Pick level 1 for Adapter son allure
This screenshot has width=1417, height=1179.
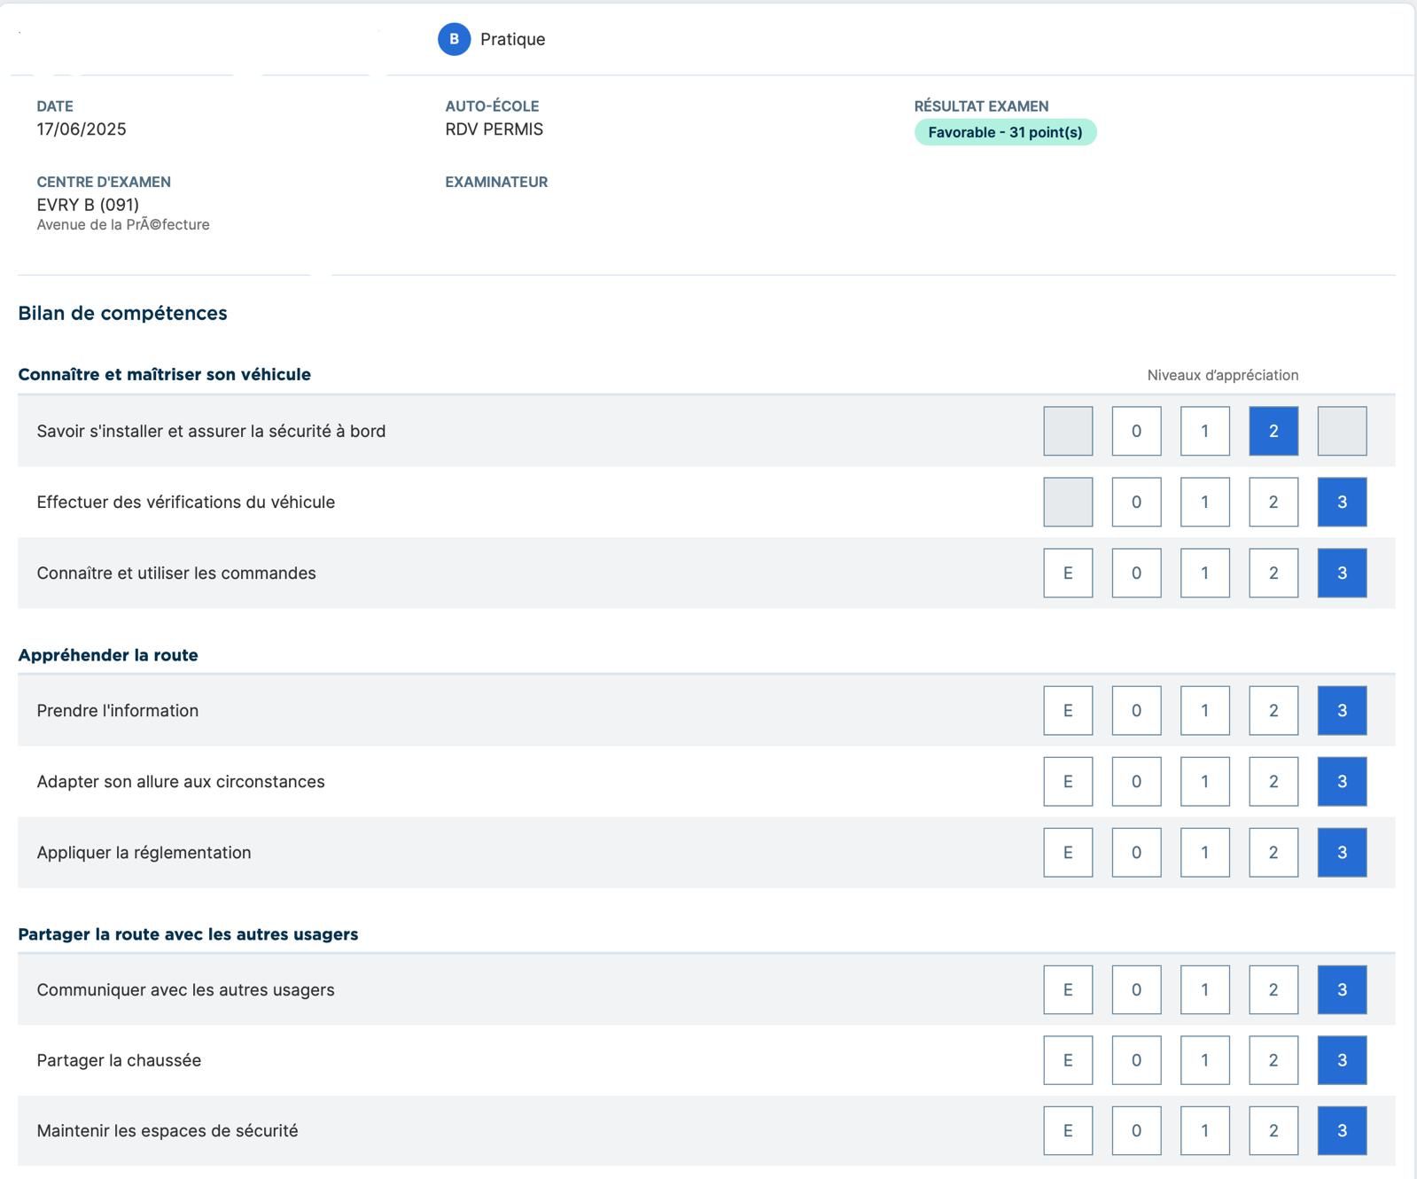coord(1204,781)
